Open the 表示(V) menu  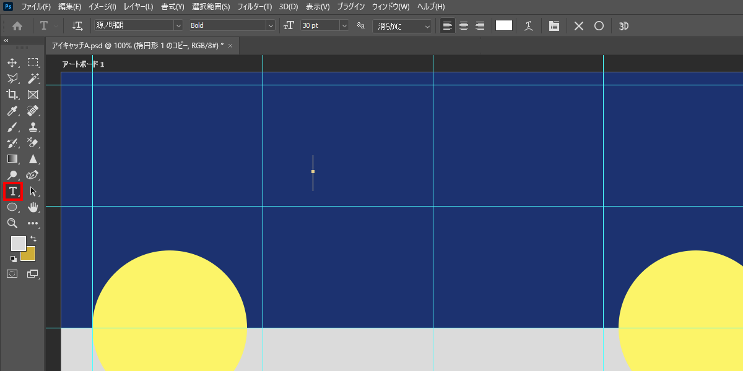click(318, 7)
